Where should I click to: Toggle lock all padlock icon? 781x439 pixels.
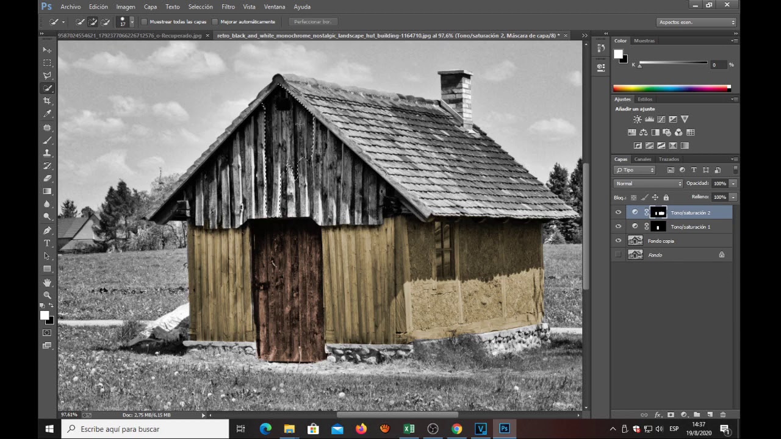tap(666, 198)
